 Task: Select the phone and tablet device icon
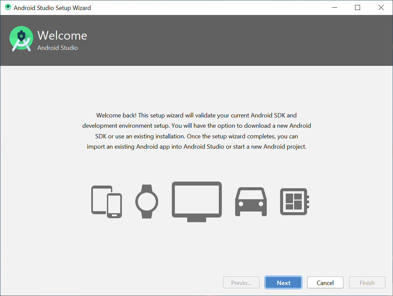pyautogui.click(x=106, y=201)
